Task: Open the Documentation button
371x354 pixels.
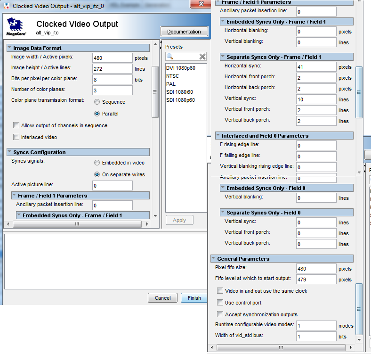Action: [x=184, y=32]
